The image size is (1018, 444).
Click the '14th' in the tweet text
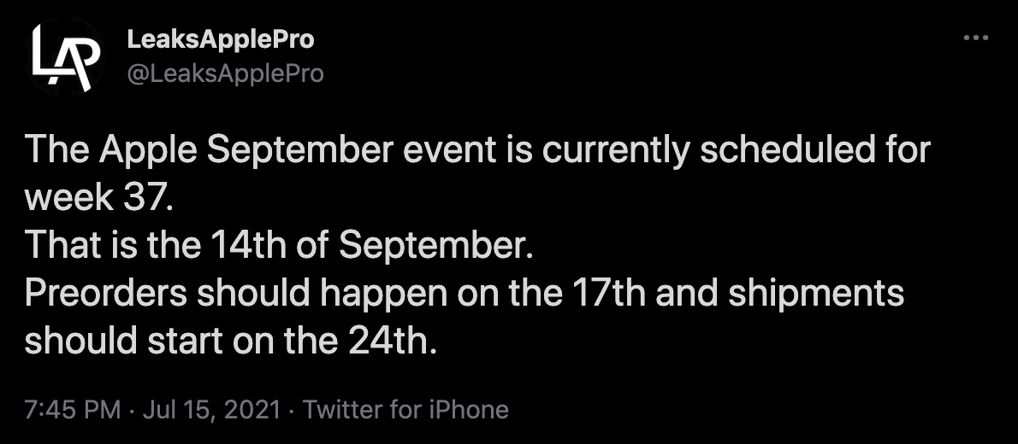pos(248,245)
